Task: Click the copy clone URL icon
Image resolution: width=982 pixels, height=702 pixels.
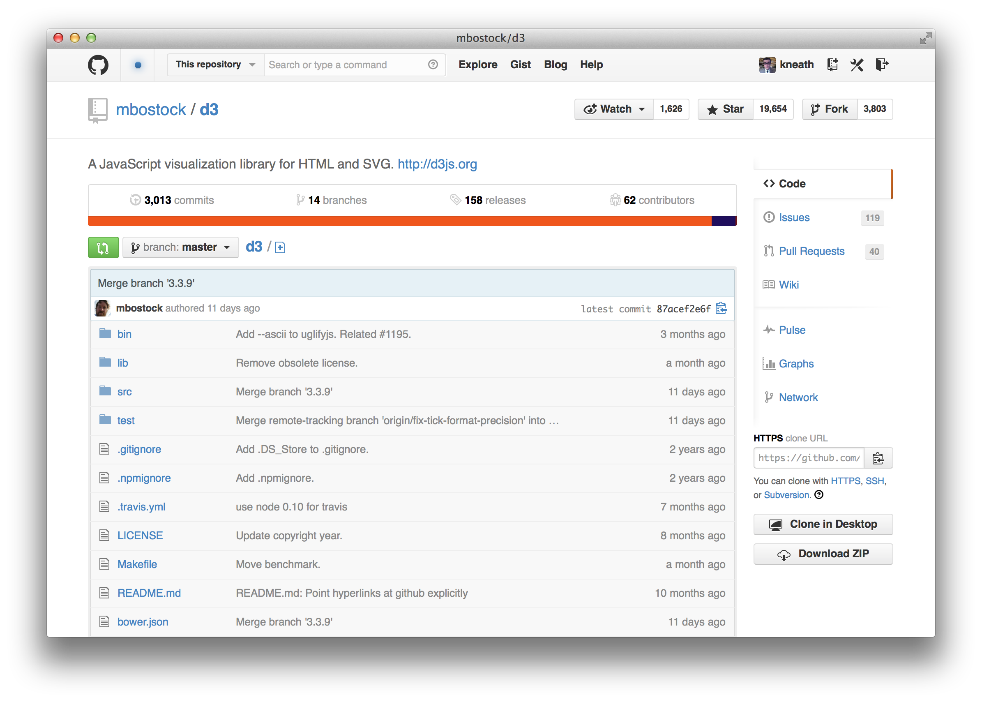Action: (881, 458)
